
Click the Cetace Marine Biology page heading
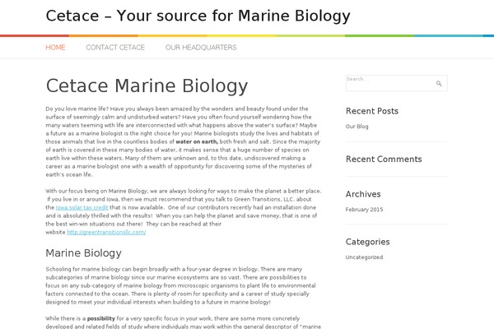(x=147, y=86)
